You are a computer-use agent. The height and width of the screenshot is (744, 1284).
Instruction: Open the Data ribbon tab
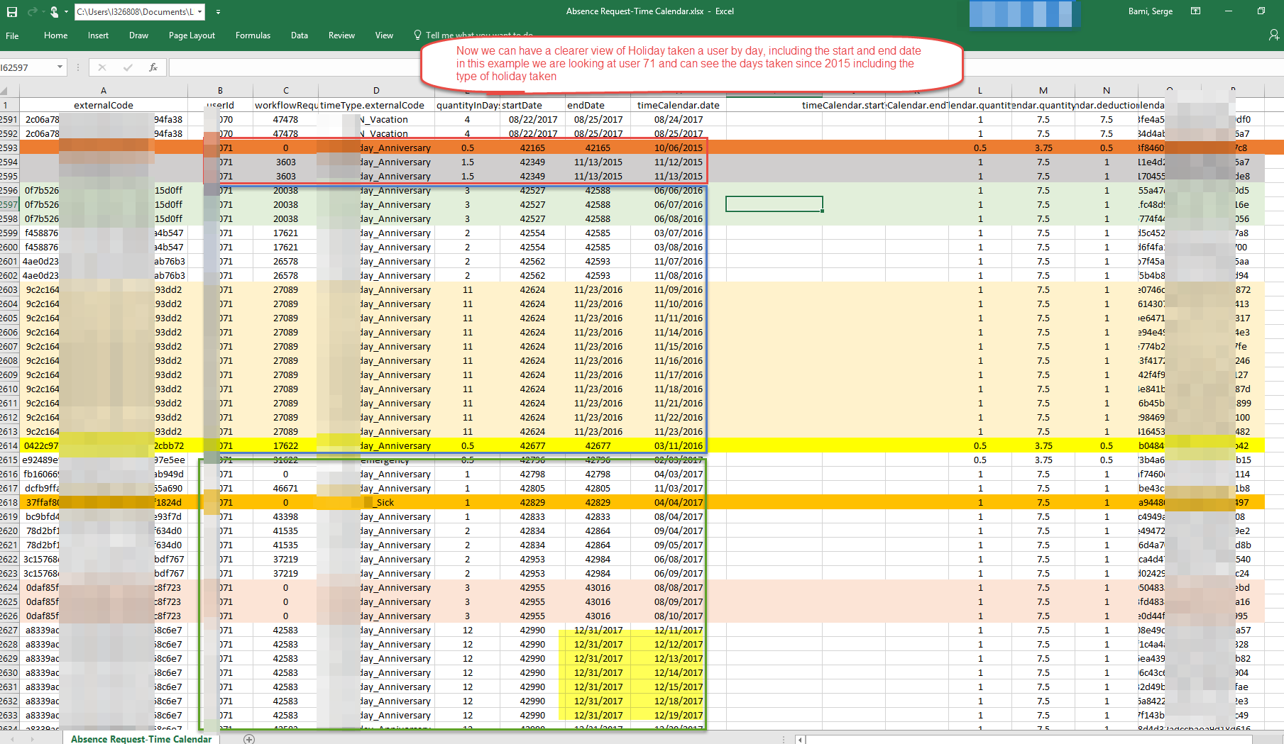(x=300, y=35)
